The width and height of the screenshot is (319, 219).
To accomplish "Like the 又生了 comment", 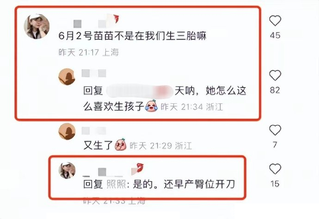I will point(275,130).
